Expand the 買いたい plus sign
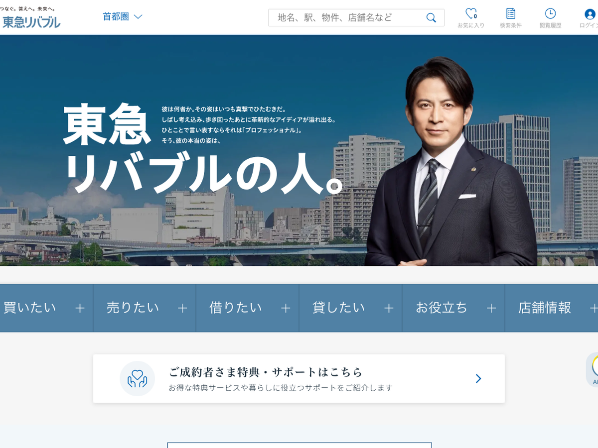598x448 pixels. (80, 308)
